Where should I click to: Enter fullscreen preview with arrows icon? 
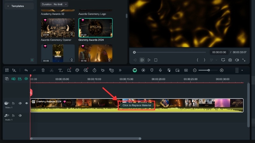(244, 60)
